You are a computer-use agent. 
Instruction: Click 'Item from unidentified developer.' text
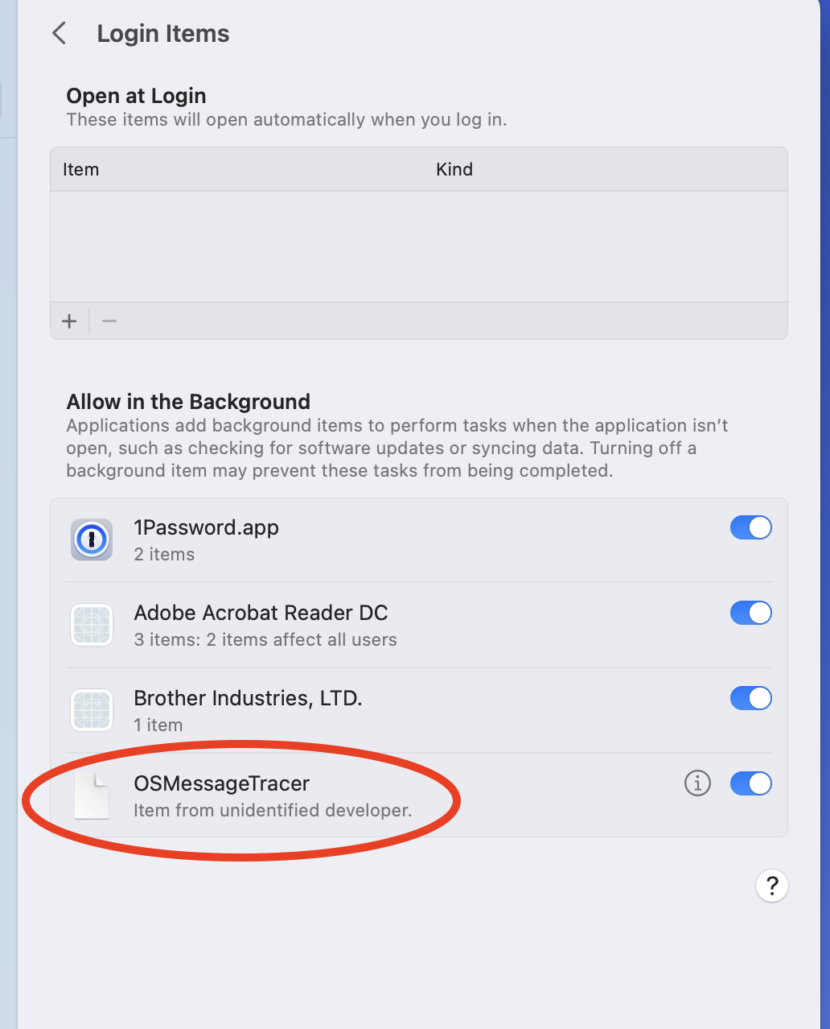(x=273, y=810)
